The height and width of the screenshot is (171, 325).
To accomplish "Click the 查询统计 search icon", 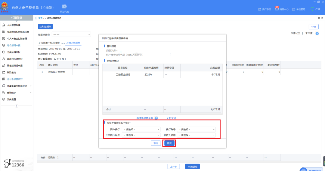I will [x=4, y=92].
